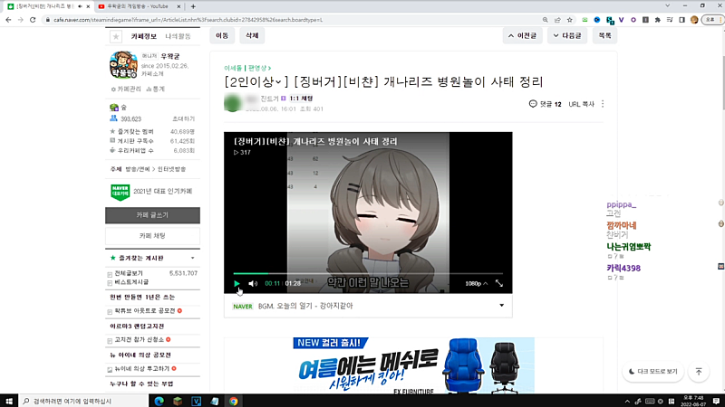The height and width of the screenshot is (407, 725).
Task: Open the 베스트게시글 board
Action: click(x=131, y=282)
